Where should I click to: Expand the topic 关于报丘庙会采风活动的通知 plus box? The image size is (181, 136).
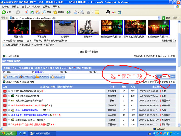[x=9, y=91]
